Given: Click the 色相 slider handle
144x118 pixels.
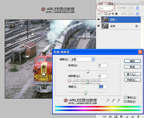Looking at the screenshot, I should pyautogui.click(x=88, y=71).
